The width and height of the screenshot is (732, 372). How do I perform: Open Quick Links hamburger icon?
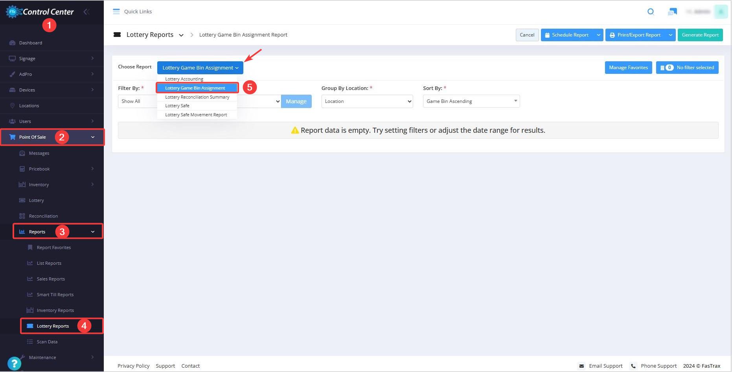tap(116, 11)
